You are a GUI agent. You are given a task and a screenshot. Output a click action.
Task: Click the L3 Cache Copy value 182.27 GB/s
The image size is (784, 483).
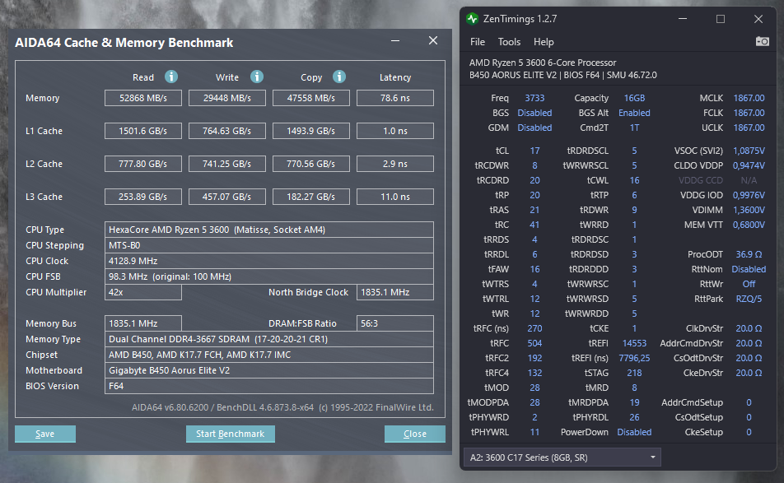[311, 197]
